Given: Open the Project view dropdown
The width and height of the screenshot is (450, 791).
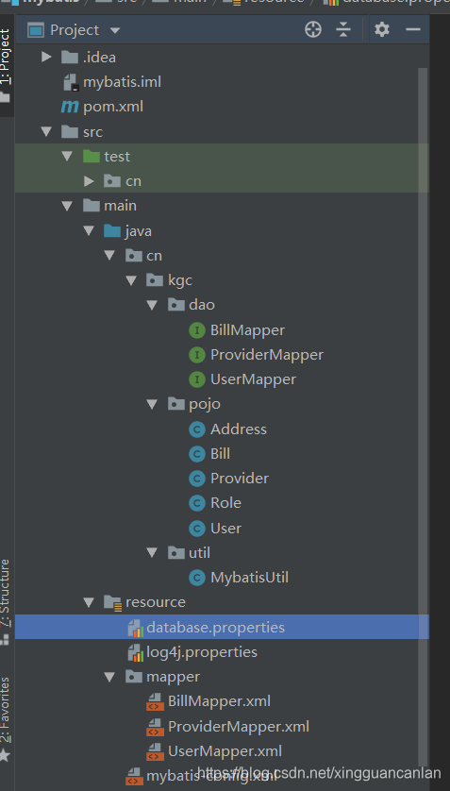Looking at the screenshot, I should pyautogui.click(x=115, y=30).
